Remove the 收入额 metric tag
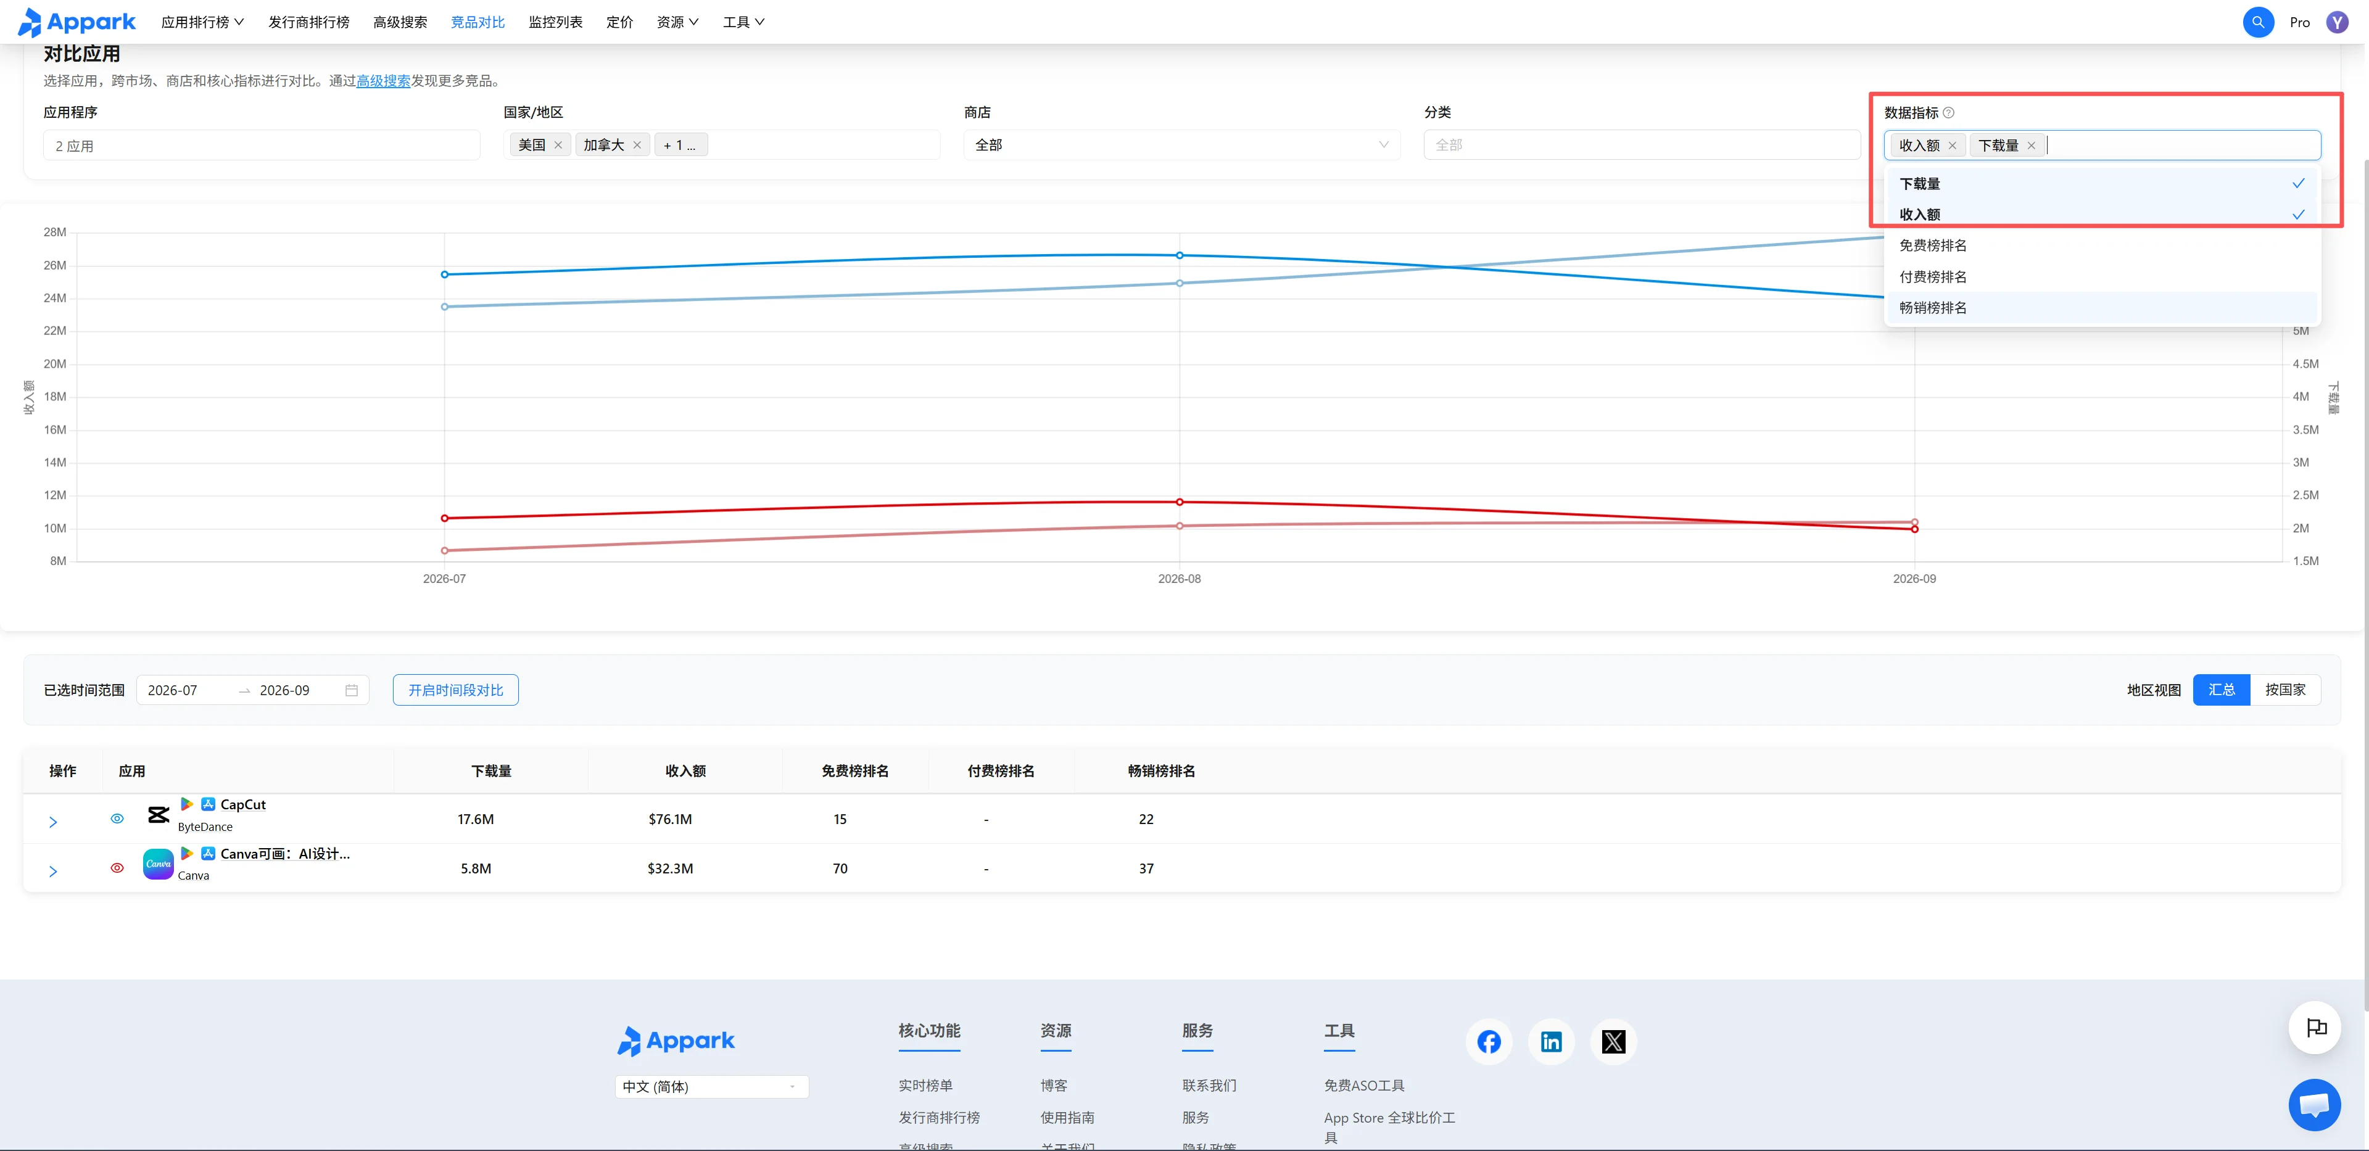The image size is (2369, 1151). point(1953,146)
